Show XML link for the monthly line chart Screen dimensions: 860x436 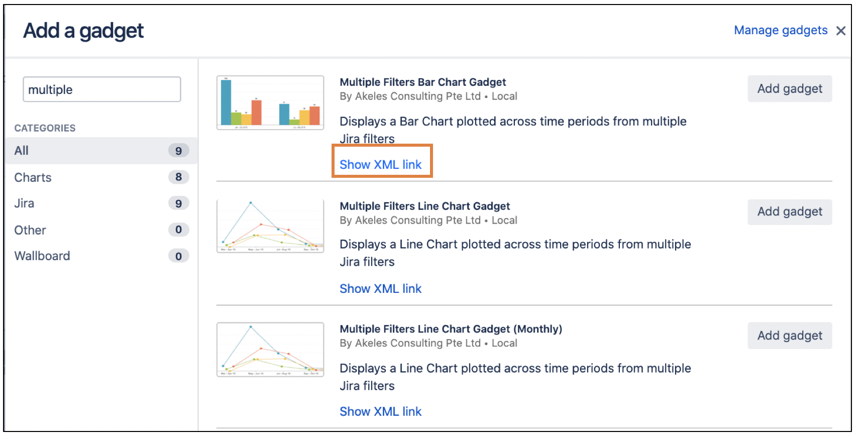[x=380, y=411]
